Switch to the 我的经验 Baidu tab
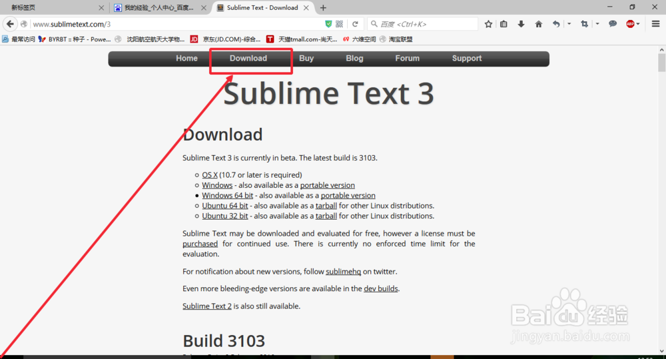666x359 pixels. [x=159, y=7]
